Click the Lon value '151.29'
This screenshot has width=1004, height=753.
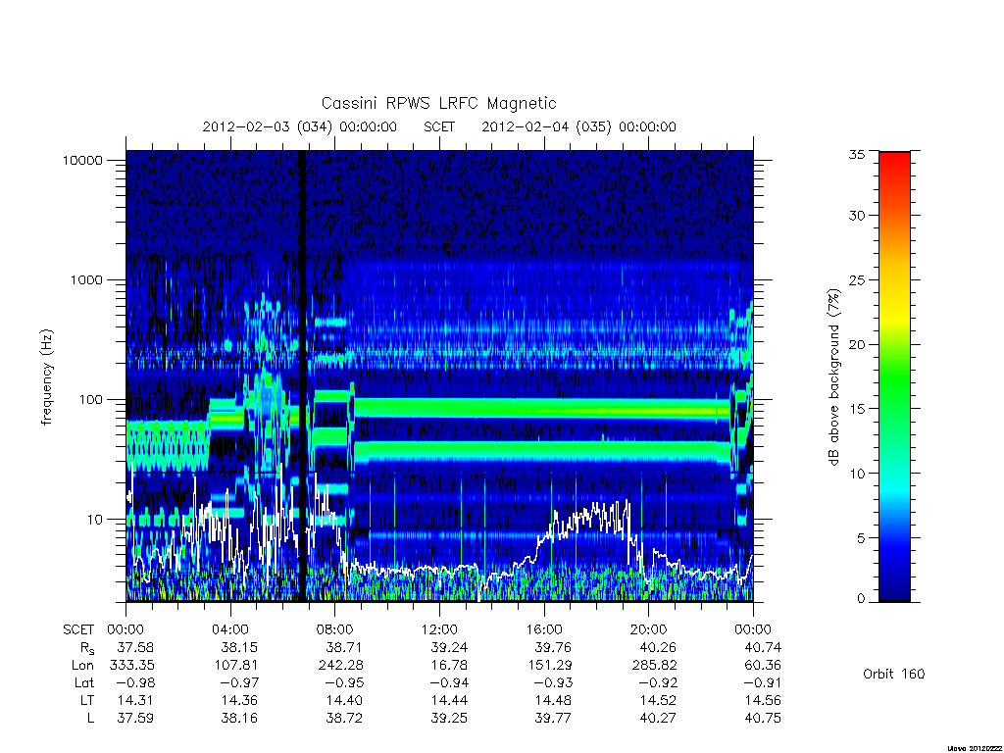point(550,666)
